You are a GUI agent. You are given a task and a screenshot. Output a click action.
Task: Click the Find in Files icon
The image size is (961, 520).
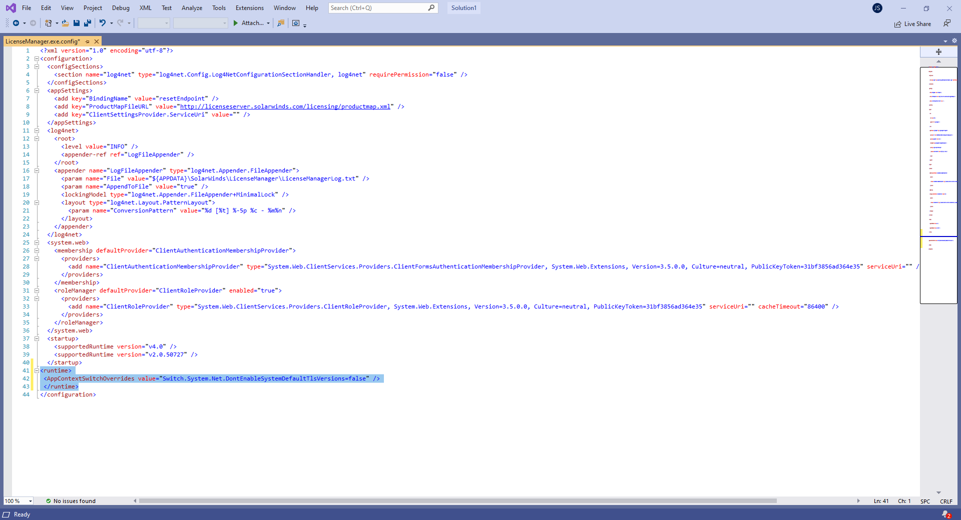coord(281,23)
